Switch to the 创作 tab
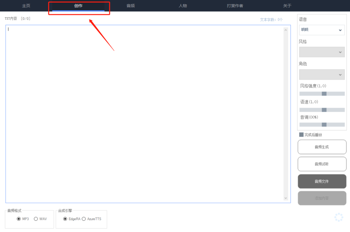The width and height of the screenshot is (350, 232). pos(78,6)
